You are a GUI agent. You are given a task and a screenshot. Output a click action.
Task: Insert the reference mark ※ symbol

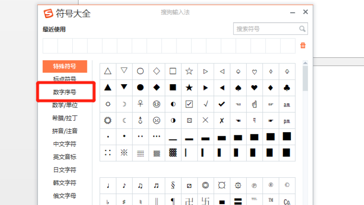point(124,153)
